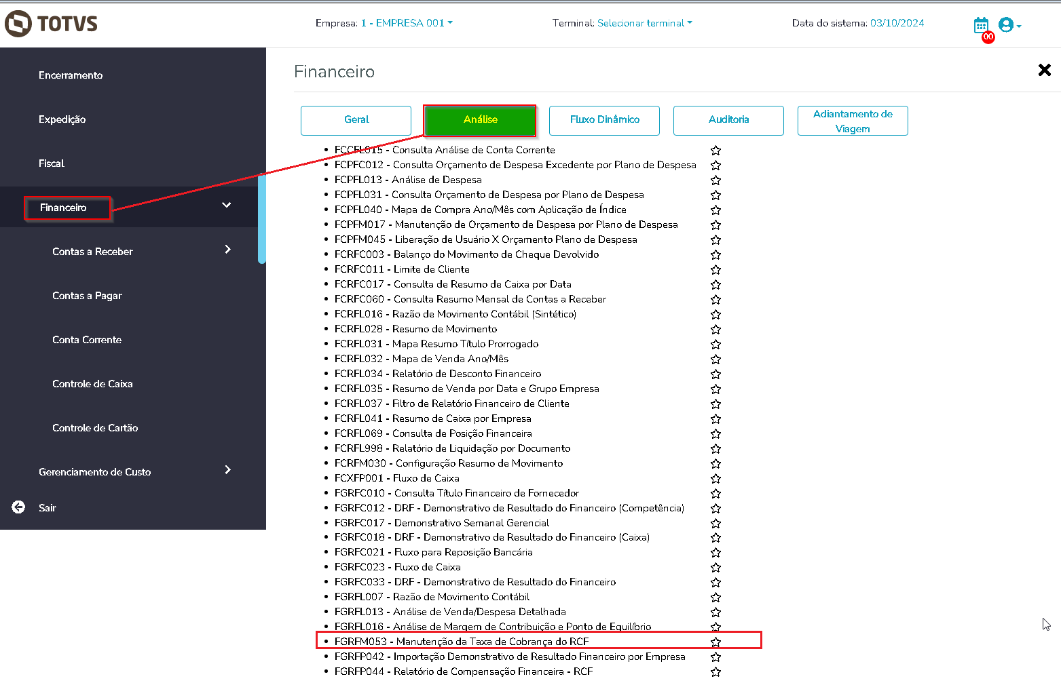Open Selecionar terminal dropdown
1061x683 pixels.
pyautogui.click(x=645, y=23)
